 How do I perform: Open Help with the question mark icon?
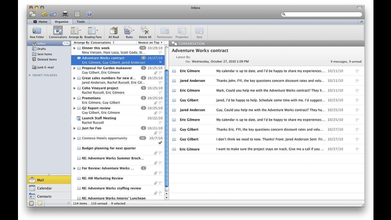[x=89, y=14]
